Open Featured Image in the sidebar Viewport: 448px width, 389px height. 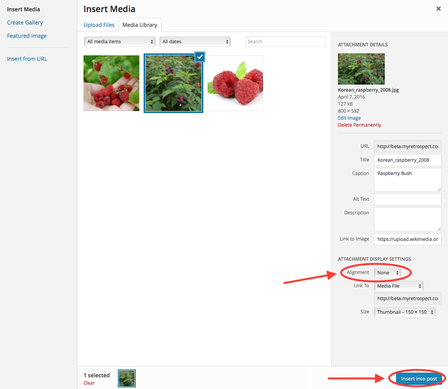pyautogui.click(x=27, y=36)
